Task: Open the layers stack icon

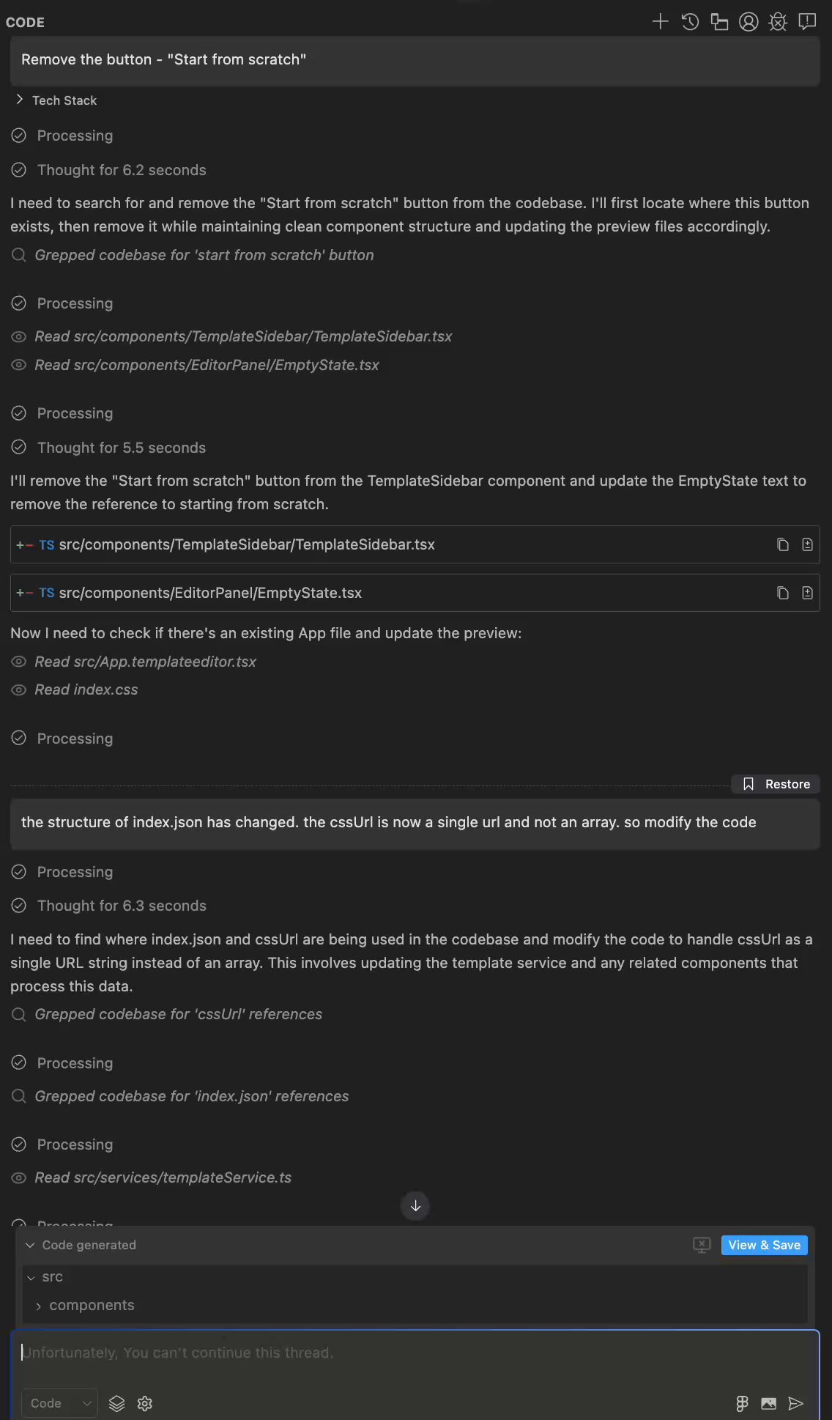Action: click(x=117, y=1403)
